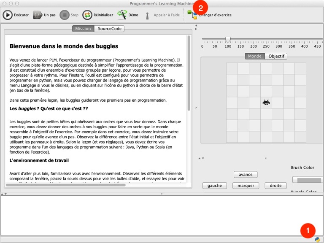324x243 pixels.
Task: Click the Stop icon in toolbar
Action: tap(64, 15)
